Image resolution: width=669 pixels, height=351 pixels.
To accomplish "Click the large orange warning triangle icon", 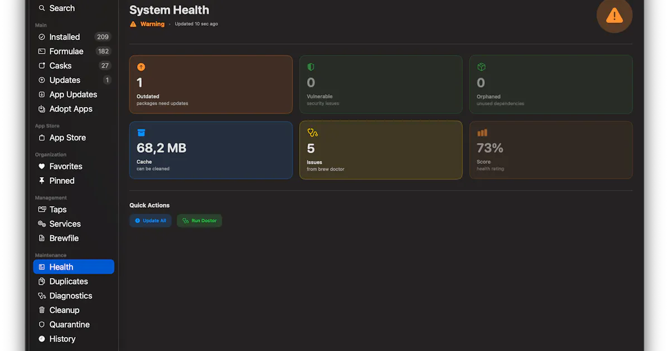I will (x=614, y=15).
